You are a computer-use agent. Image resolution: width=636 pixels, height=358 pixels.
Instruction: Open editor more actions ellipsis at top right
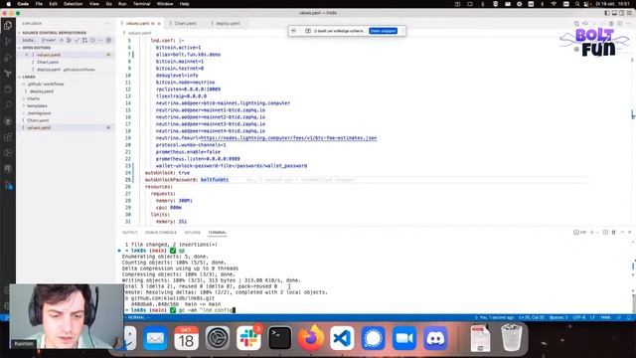tap(629, 24)
